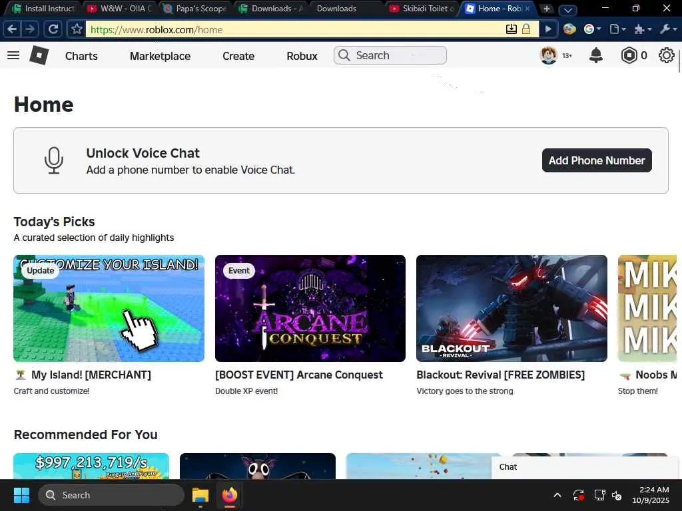
Task: Switch to the Downloads - A tab
Action: click(271, 9)
